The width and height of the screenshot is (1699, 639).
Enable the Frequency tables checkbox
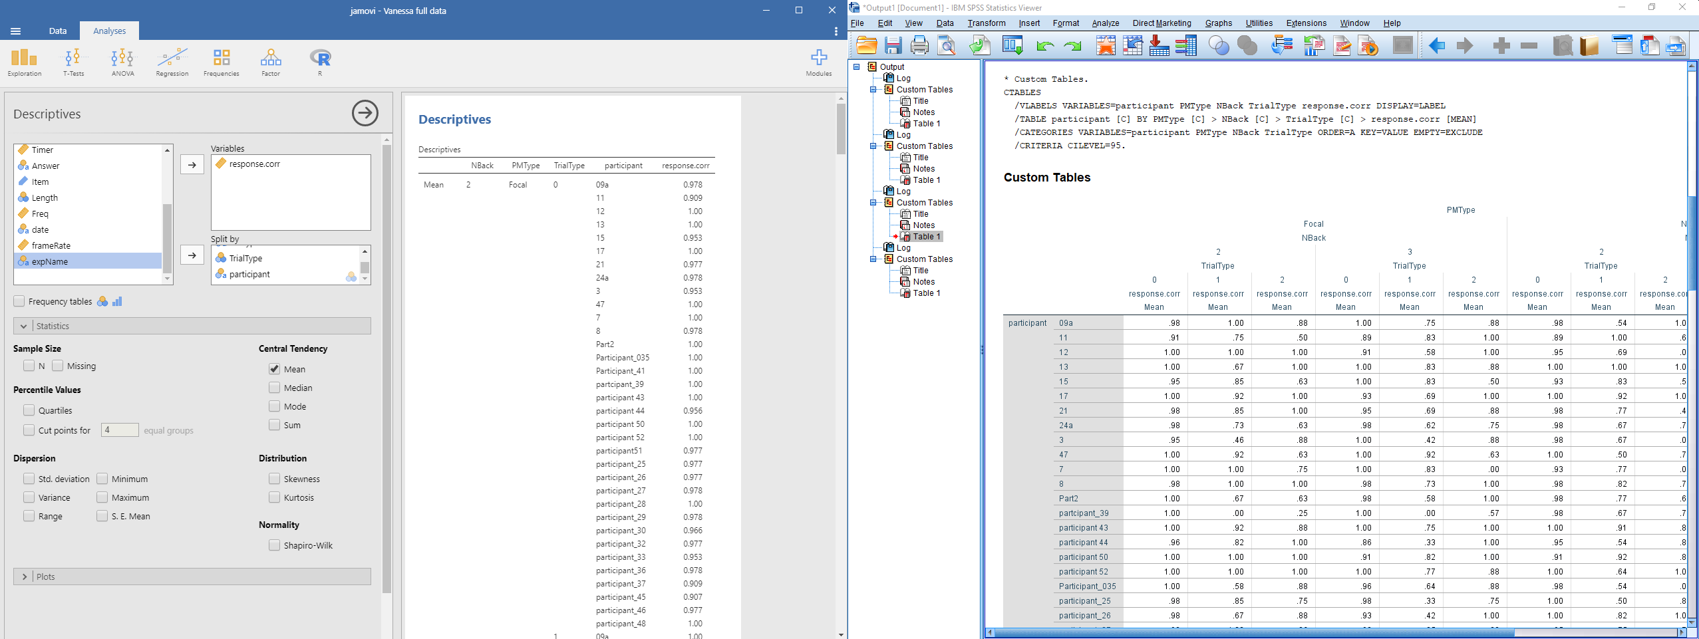click(x=19, y=301)
